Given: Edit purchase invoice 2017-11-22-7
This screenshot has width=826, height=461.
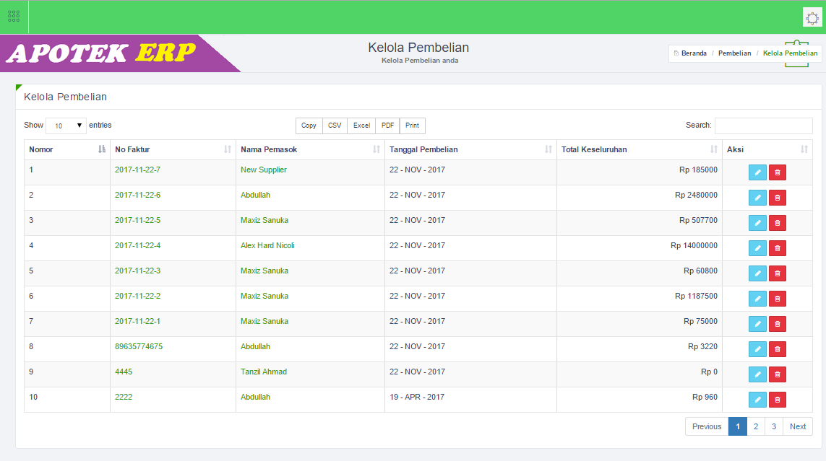Looking at the screenshot, I should (x=757, y=172).
